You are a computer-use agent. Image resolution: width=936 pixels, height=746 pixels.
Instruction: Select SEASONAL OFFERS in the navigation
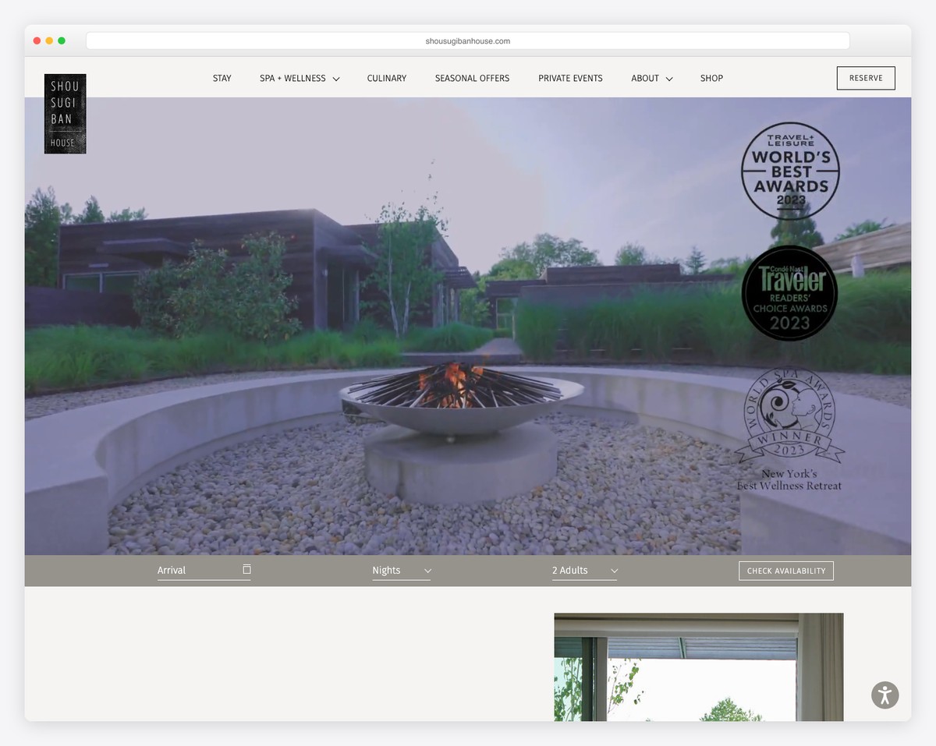[x=472, y=78]
